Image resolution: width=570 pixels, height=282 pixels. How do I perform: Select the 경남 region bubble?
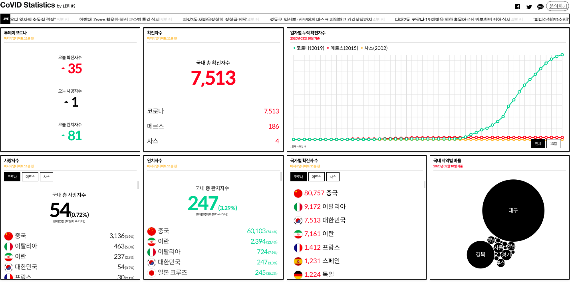tap(491, 240)
